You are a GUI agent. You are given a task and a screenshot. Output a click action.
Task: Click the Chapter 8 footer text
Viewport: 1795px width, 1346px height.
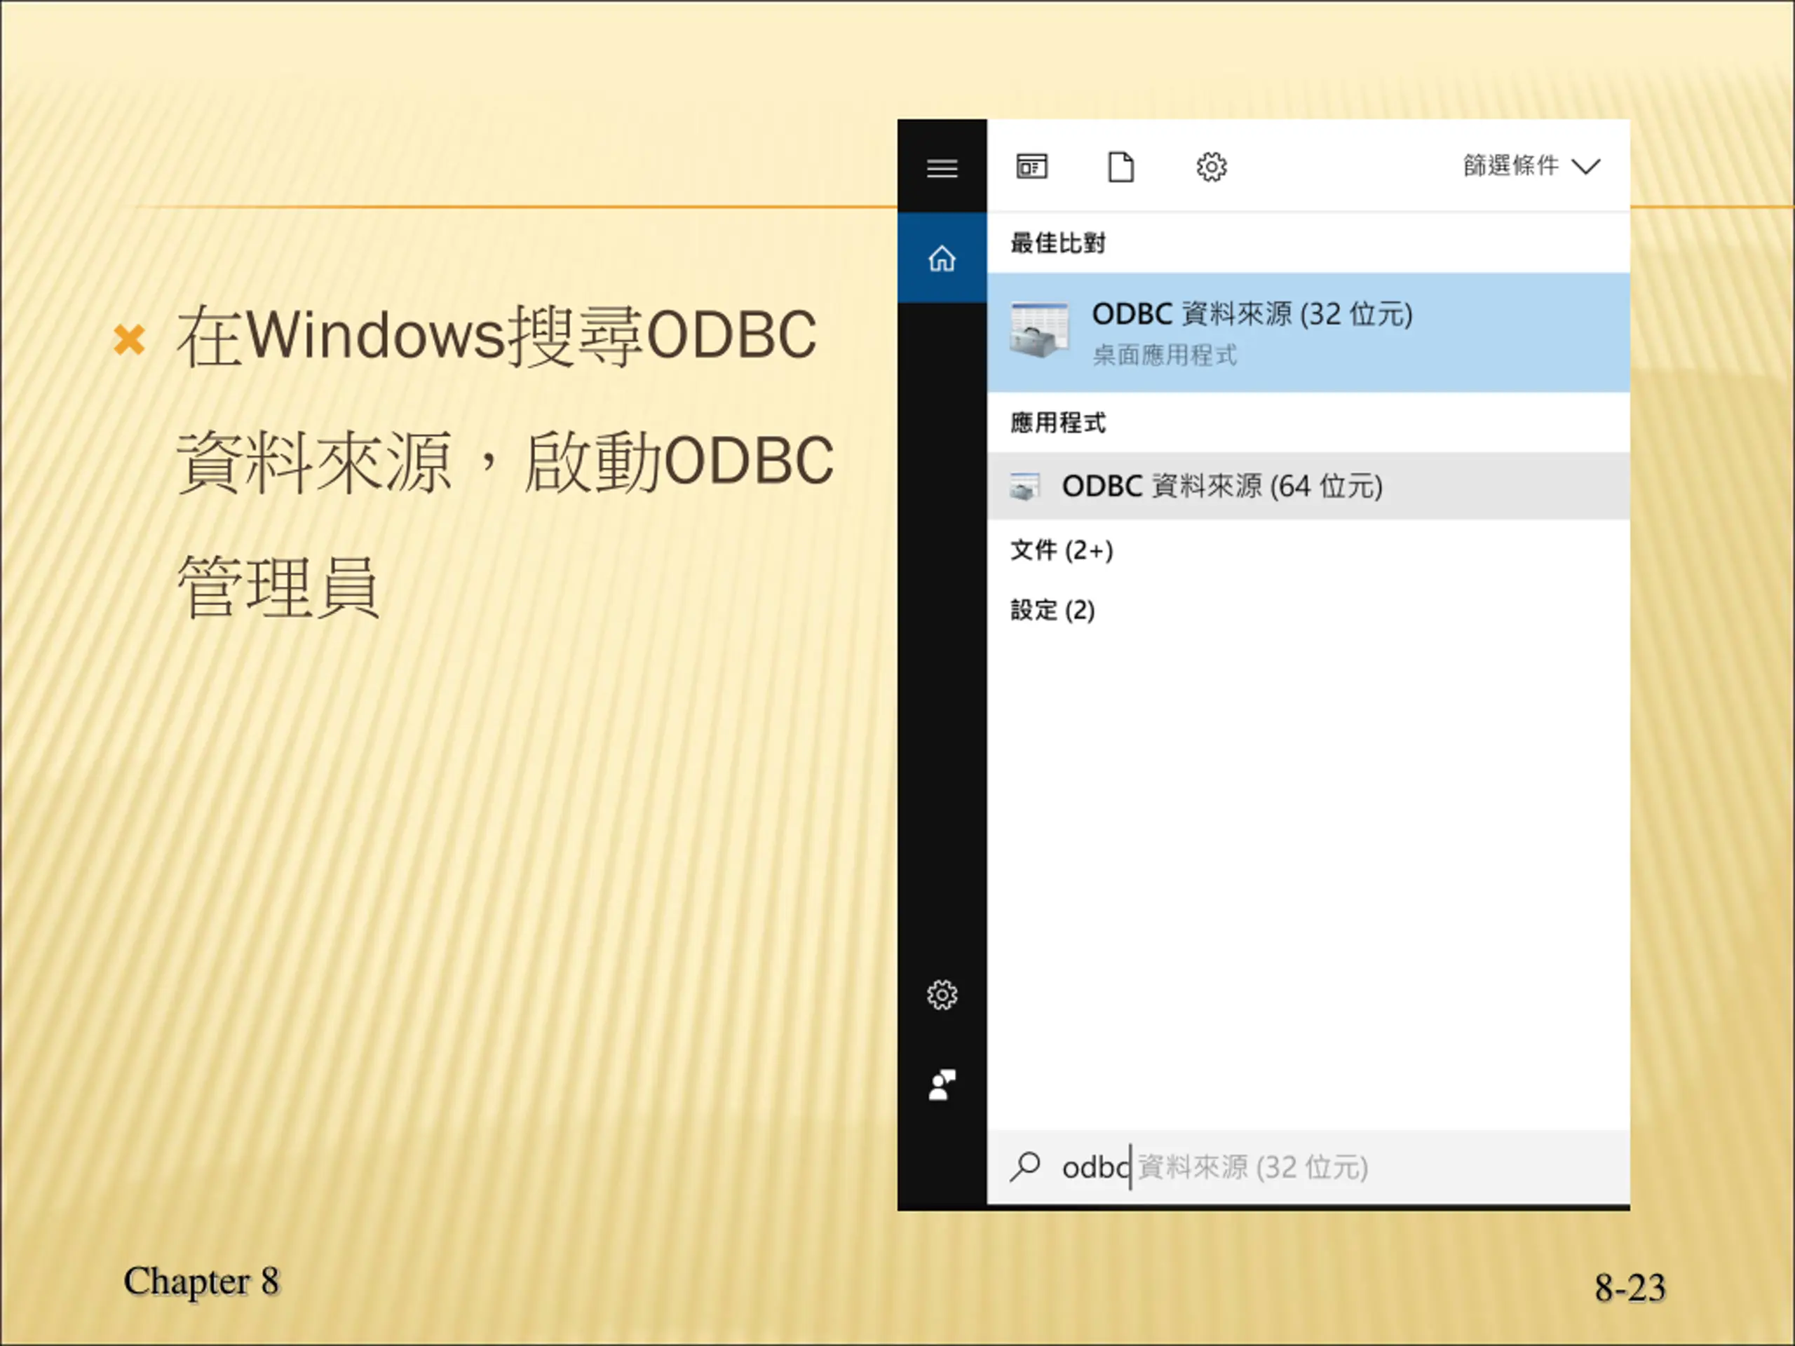pos(201,1282)
